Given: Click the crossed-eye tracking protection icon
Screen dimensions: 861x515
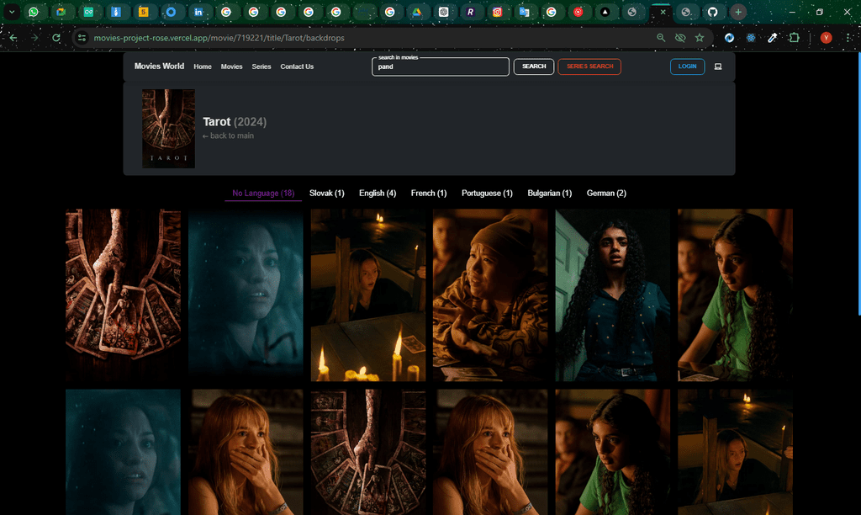Looking at the screenshot, I should (680, 38).
